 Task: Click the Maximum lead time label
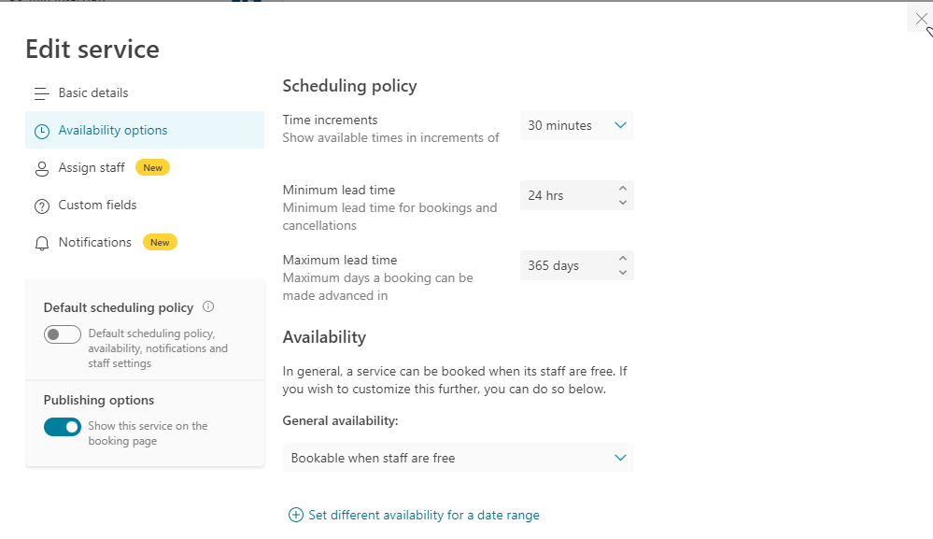click(340, 261)
